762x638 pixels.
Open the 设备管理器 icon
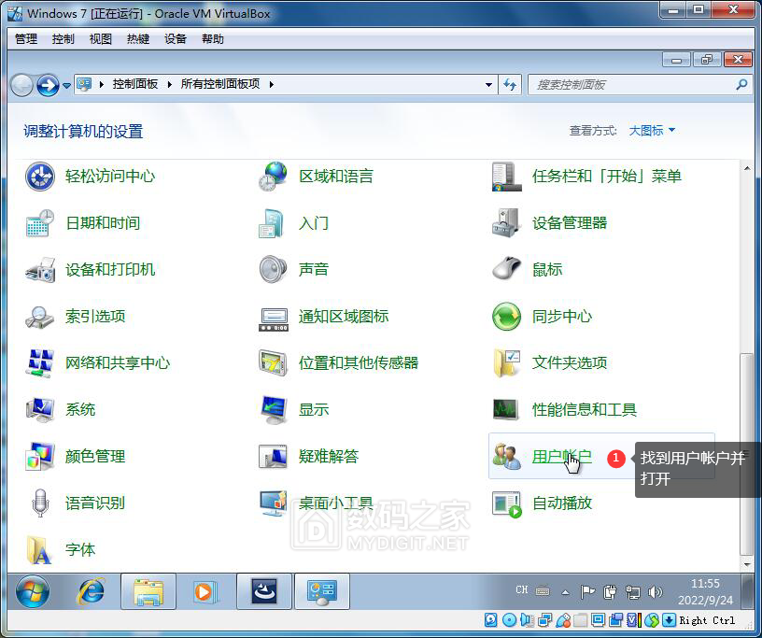506,223
